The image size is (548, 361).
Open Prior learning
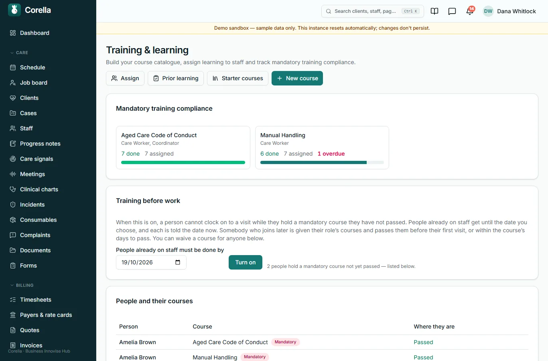tap(176, 78)
